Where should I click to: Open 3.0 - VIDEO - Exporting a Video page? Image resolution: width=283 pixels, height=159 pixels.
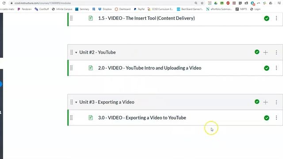click(142, 118)
